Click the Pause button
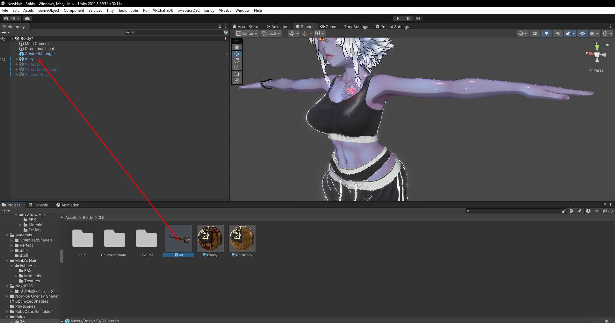Image resolution: width=615 pixels, height=323 pixels. [408, 18]
